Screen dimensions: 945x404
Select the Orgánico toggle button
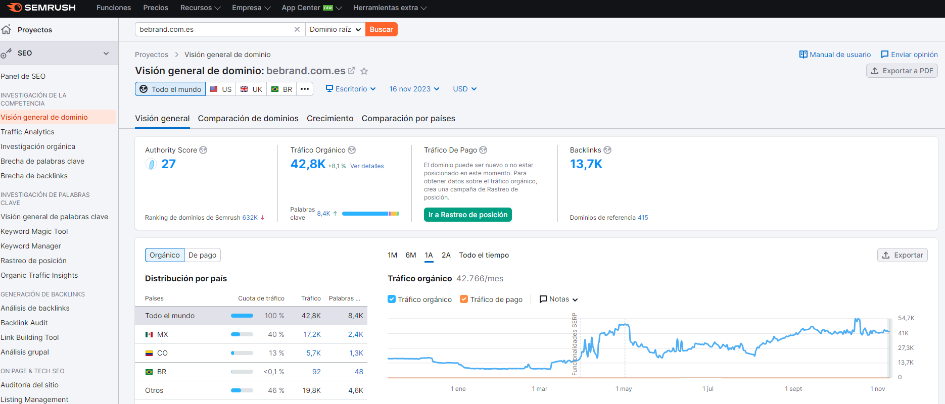(165, 255)
